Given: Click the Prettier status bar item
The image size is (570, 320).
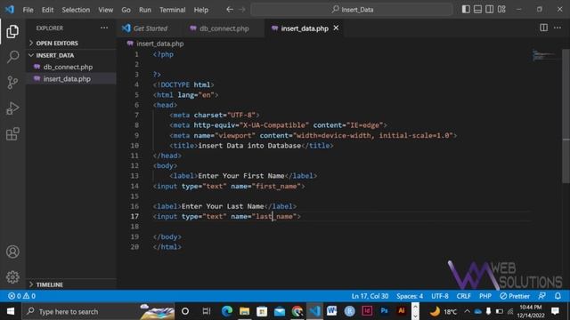Looking at the screenshot, I should point(515,296).
